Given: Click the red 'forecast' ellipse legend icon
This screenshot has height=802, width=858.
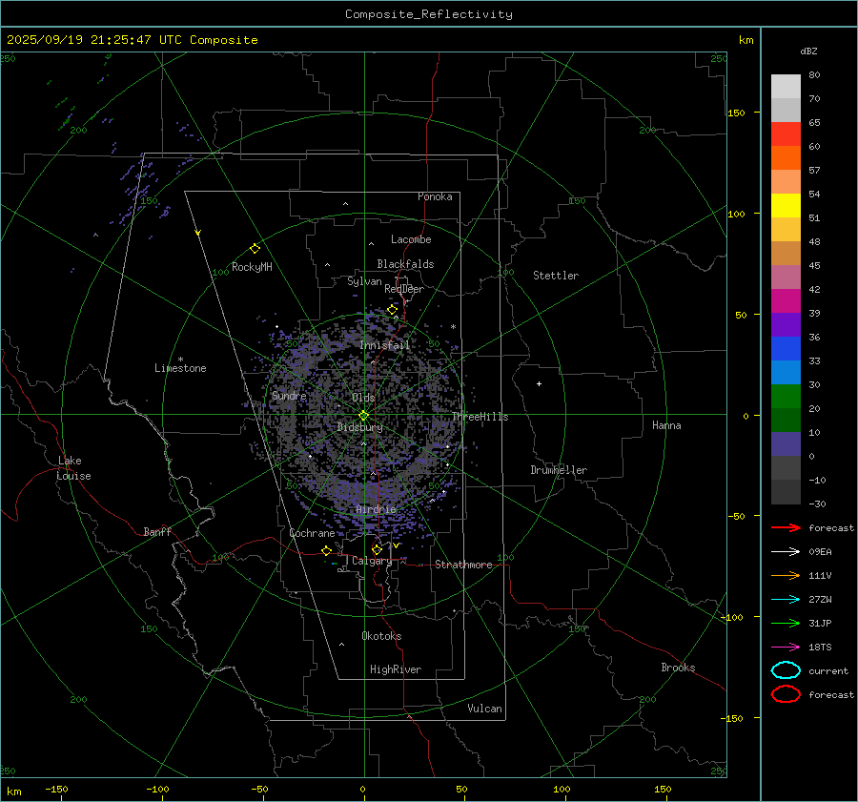Looking at the screenshot, I should coord(786,694).
